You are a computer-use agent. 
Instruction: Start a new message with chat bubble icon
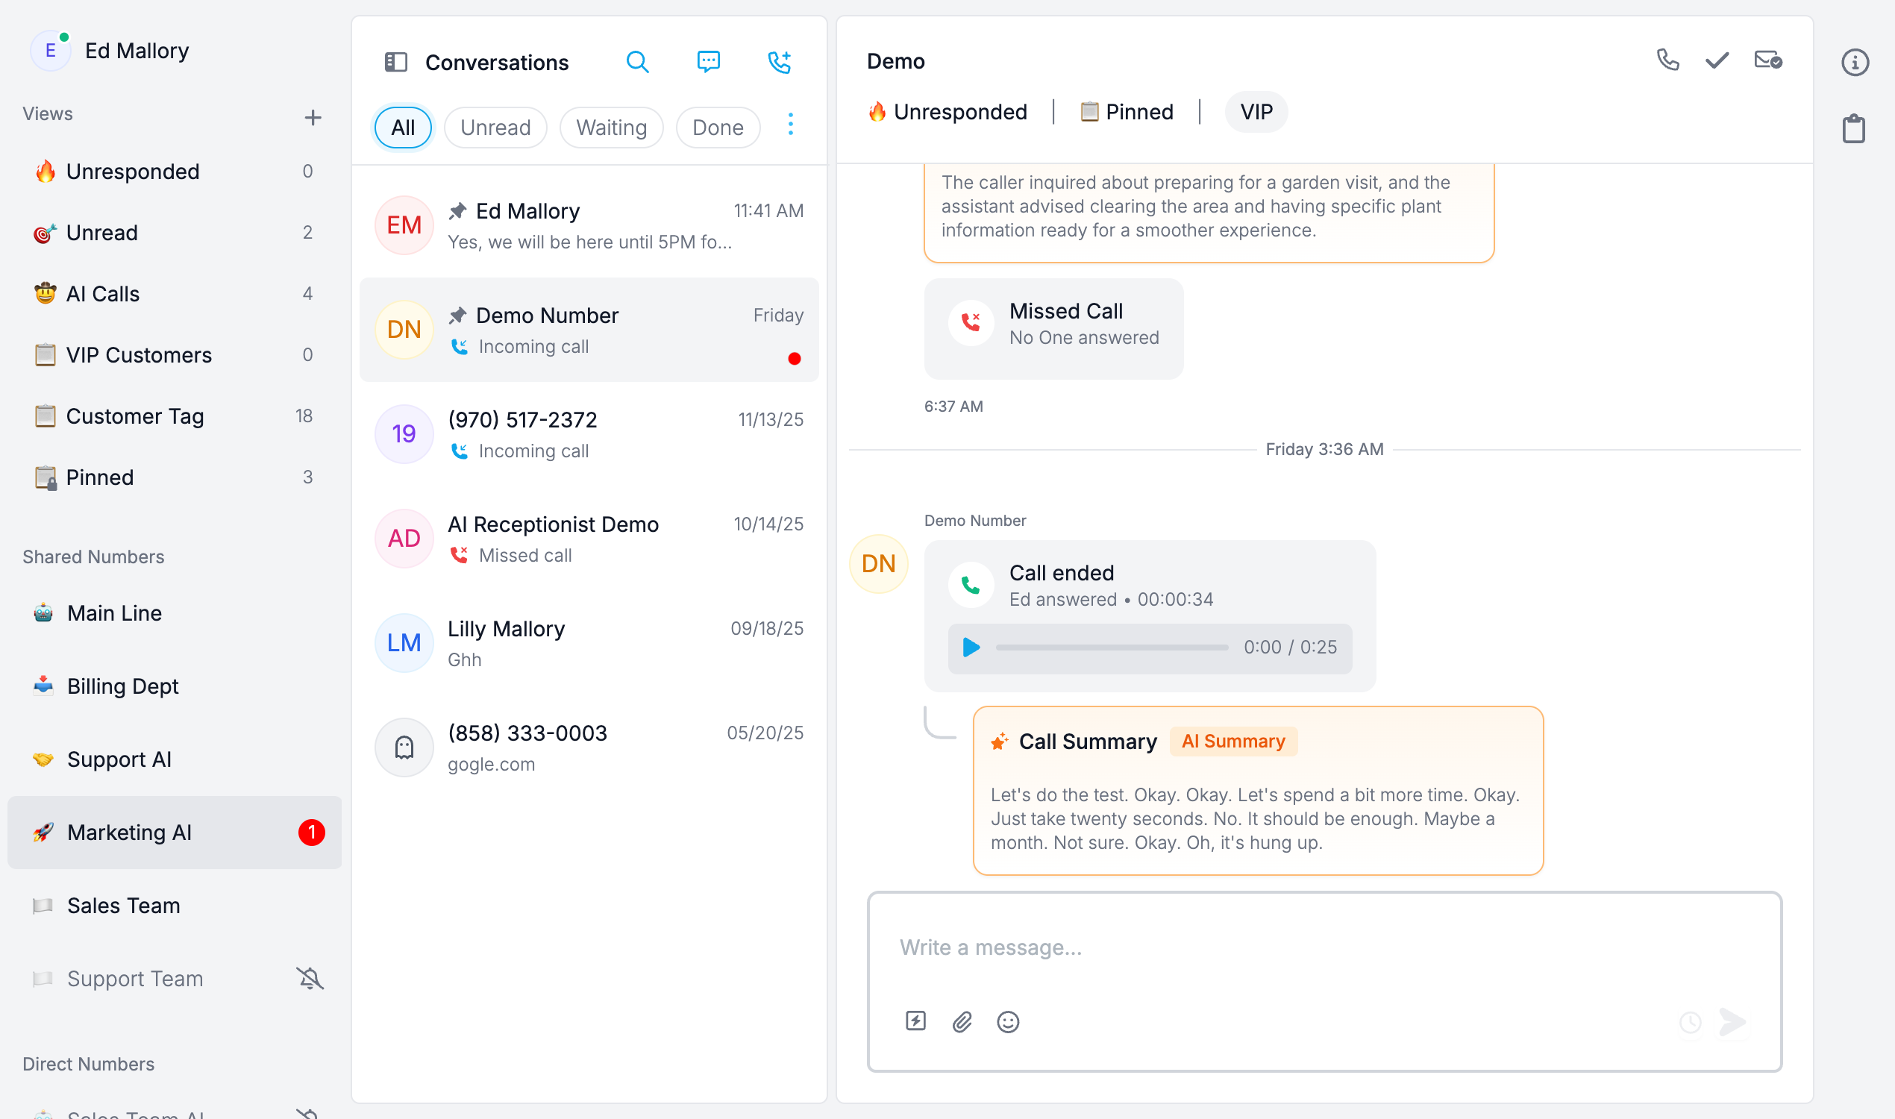[708, 62]
